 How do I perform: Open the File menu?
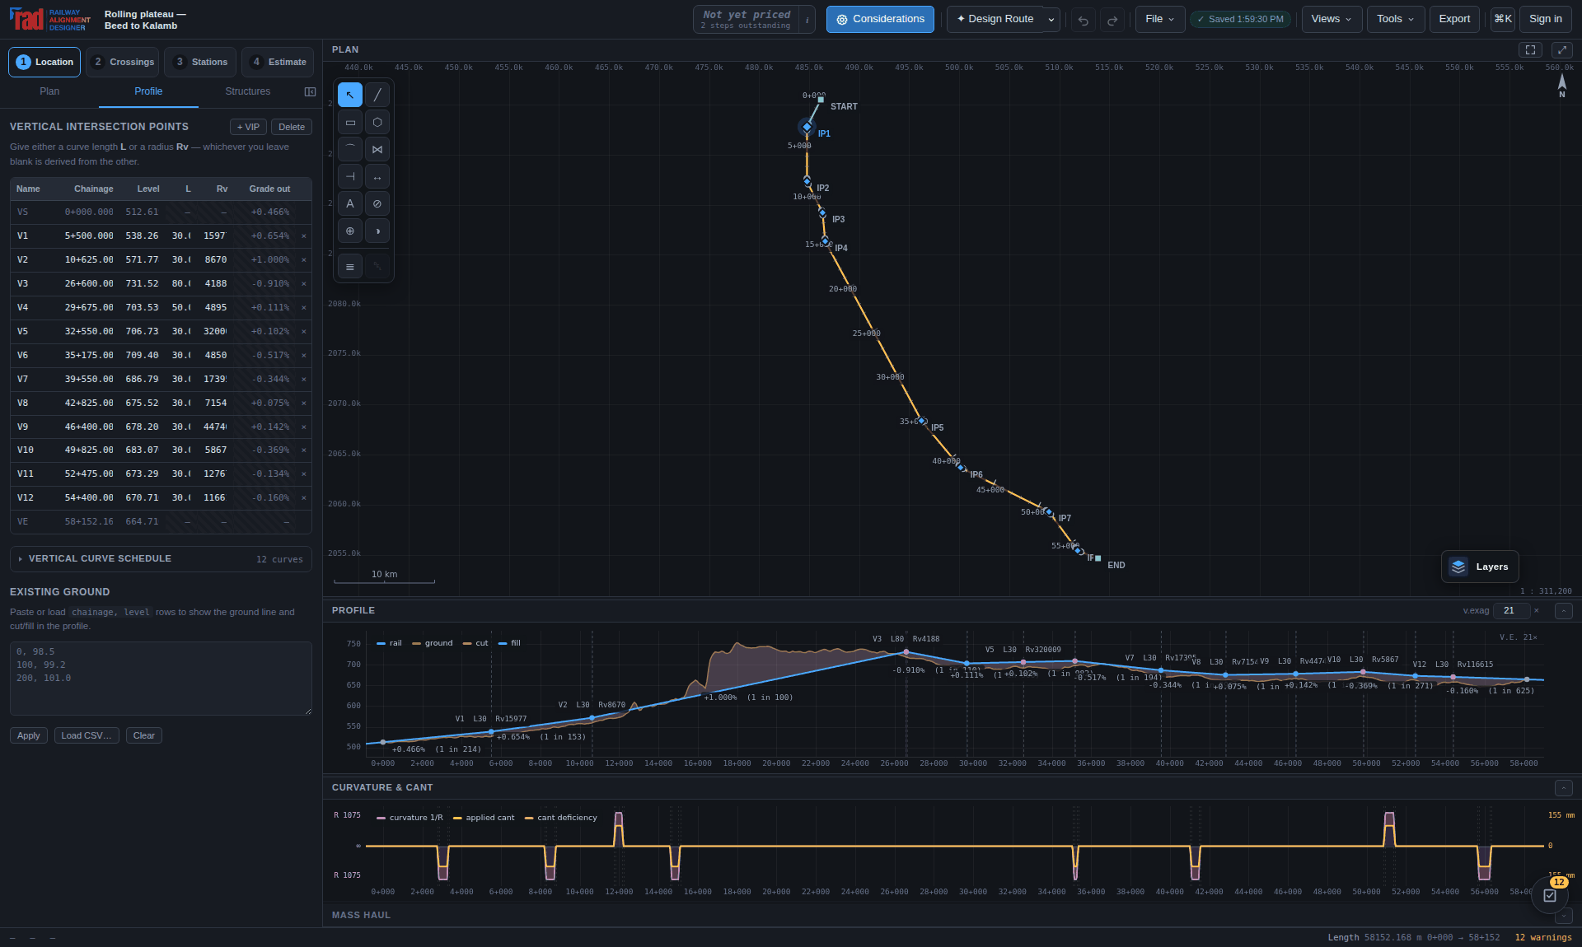(1160, 20)
